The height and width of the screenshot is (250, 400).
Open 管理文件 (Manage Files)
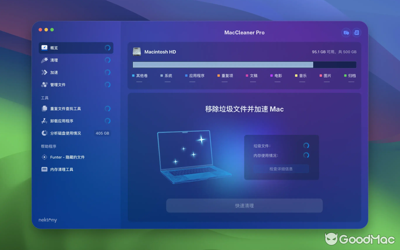point(58,84)
